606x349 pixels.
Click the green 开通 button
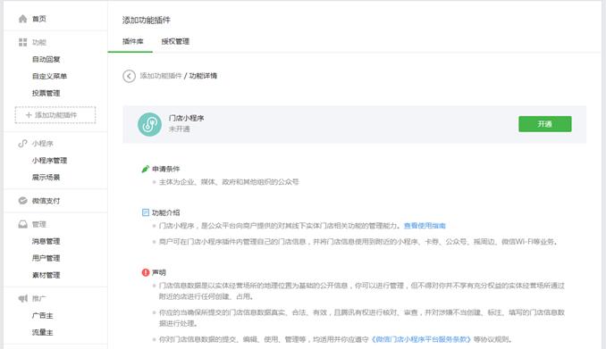545,124
